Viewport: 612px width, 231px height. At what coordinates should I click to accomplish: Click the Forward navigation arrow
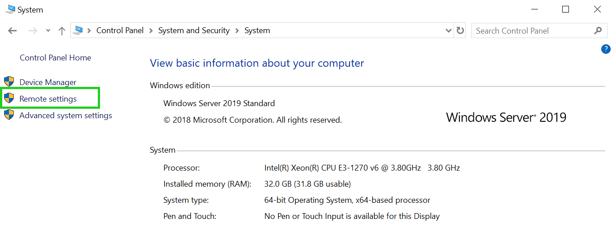(32, 31)
